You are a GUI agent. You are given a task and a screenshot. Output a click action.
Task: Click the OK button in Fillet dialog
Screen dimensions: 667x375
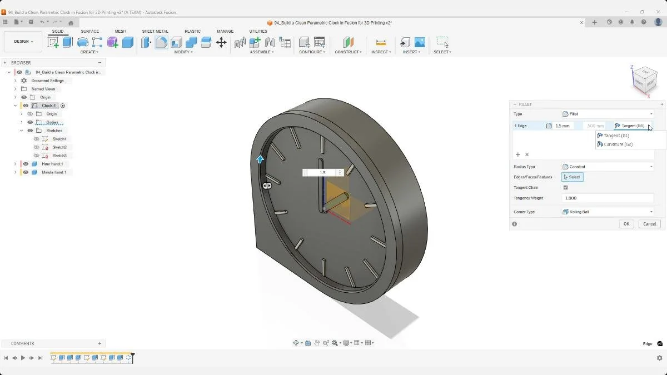[626, 223]
